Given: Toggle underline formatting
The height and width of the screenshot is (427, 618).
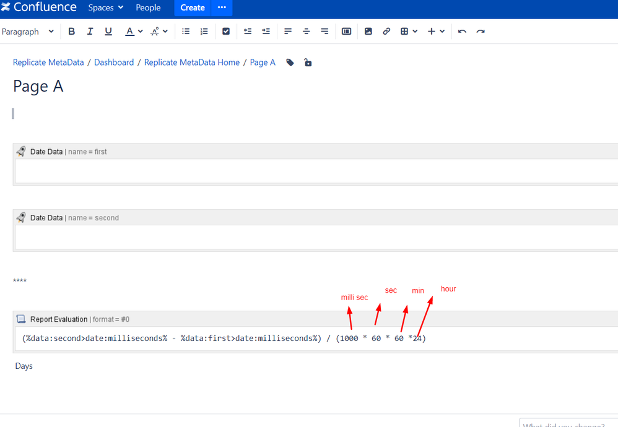Looking at the screenshot, I should click(x=108, y=32).
